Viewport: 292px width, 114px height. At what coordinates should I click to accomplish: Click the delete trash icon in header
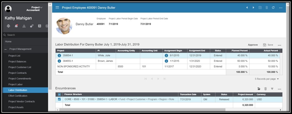click(267, 8)
